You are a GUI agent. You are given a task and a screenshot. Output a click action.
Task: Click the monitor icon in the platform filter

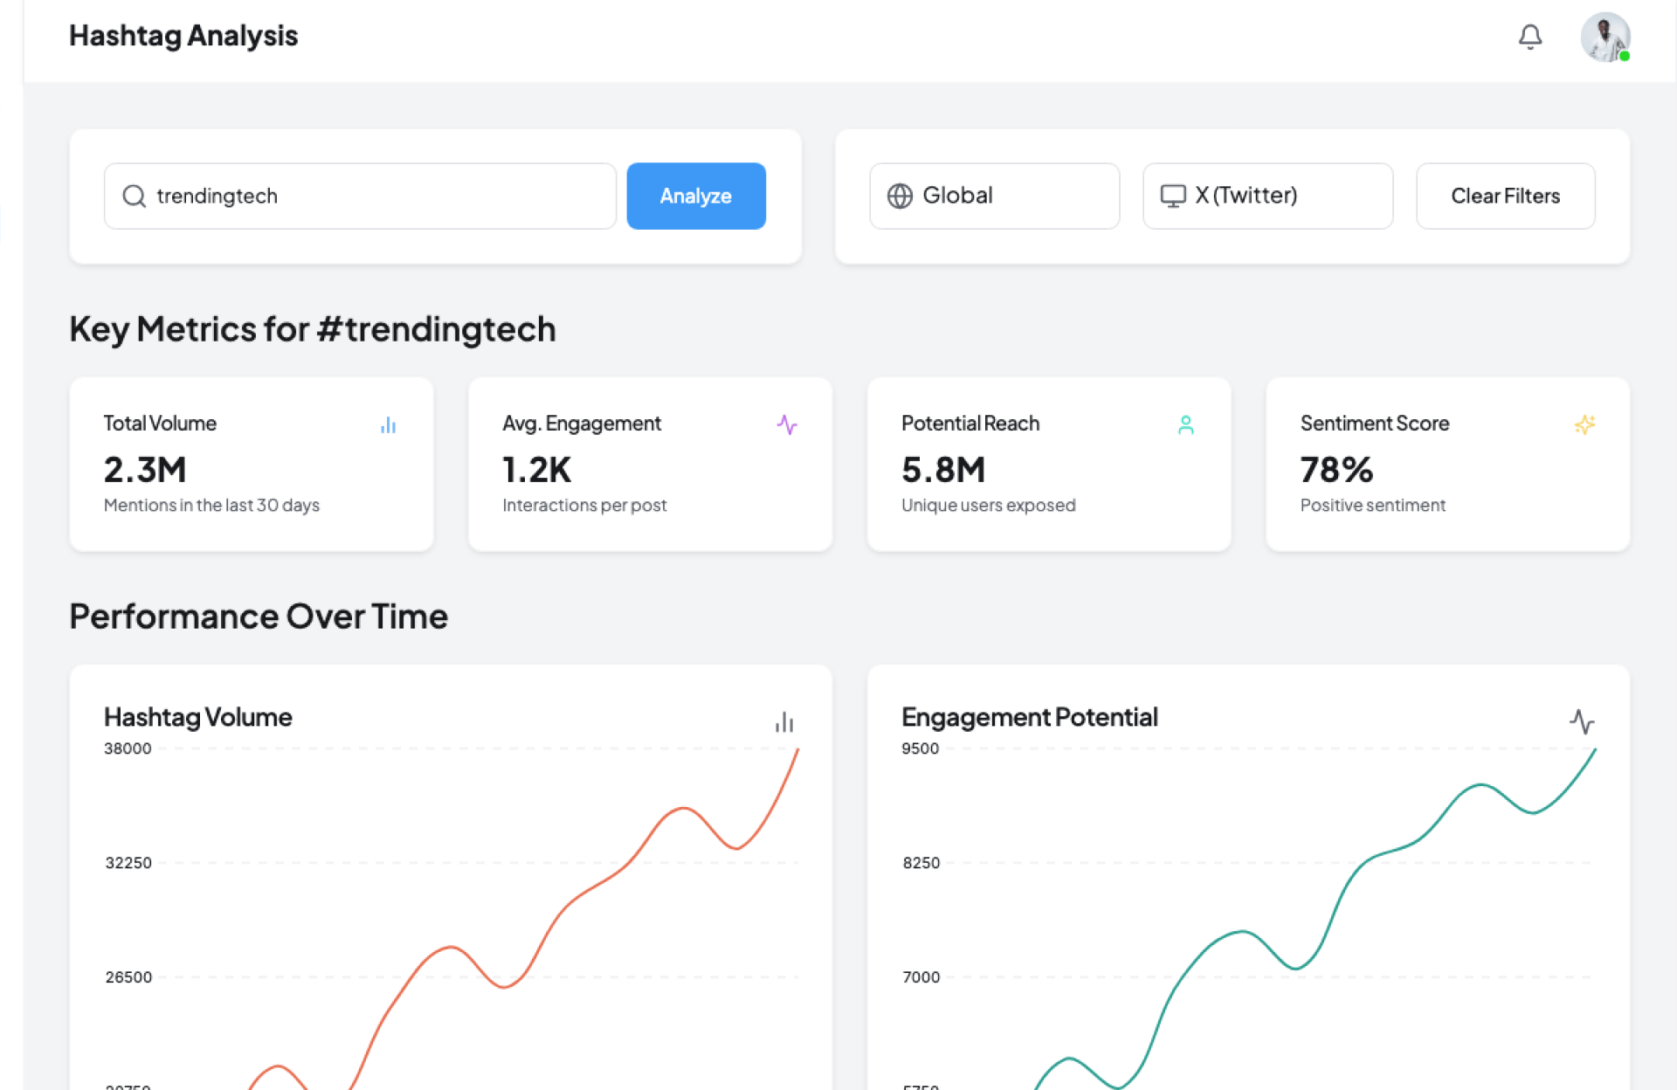pos(1172,196)
